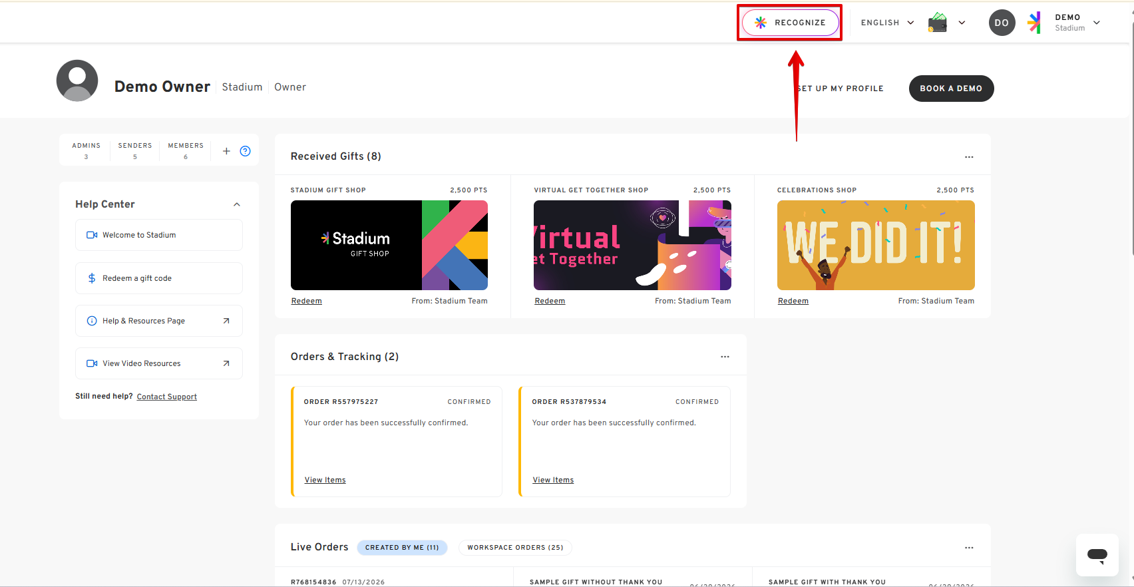Click the Stadium Gift Shop card image
Viewport: 1134px width, 587px height.
click(389, 245)
